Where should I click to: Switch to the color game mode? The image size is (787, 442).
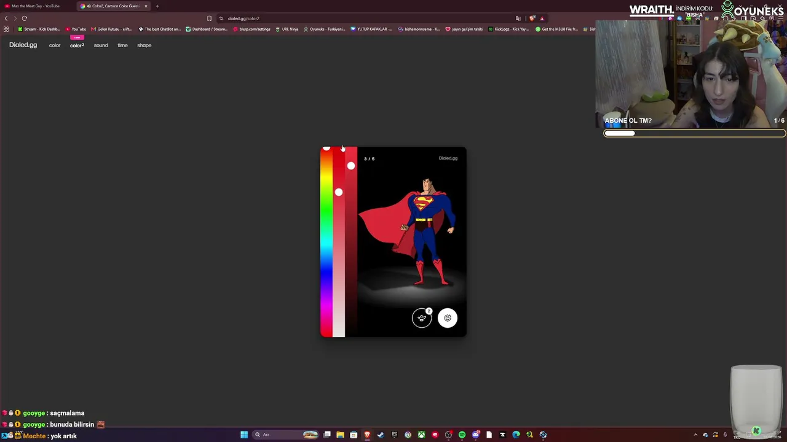(55, 45)
